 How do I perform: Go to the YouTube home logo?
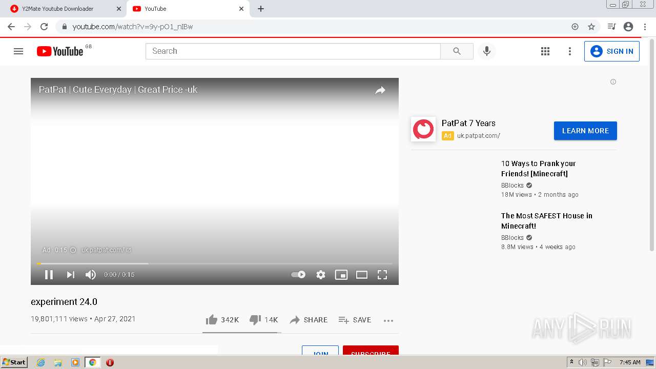60,51
